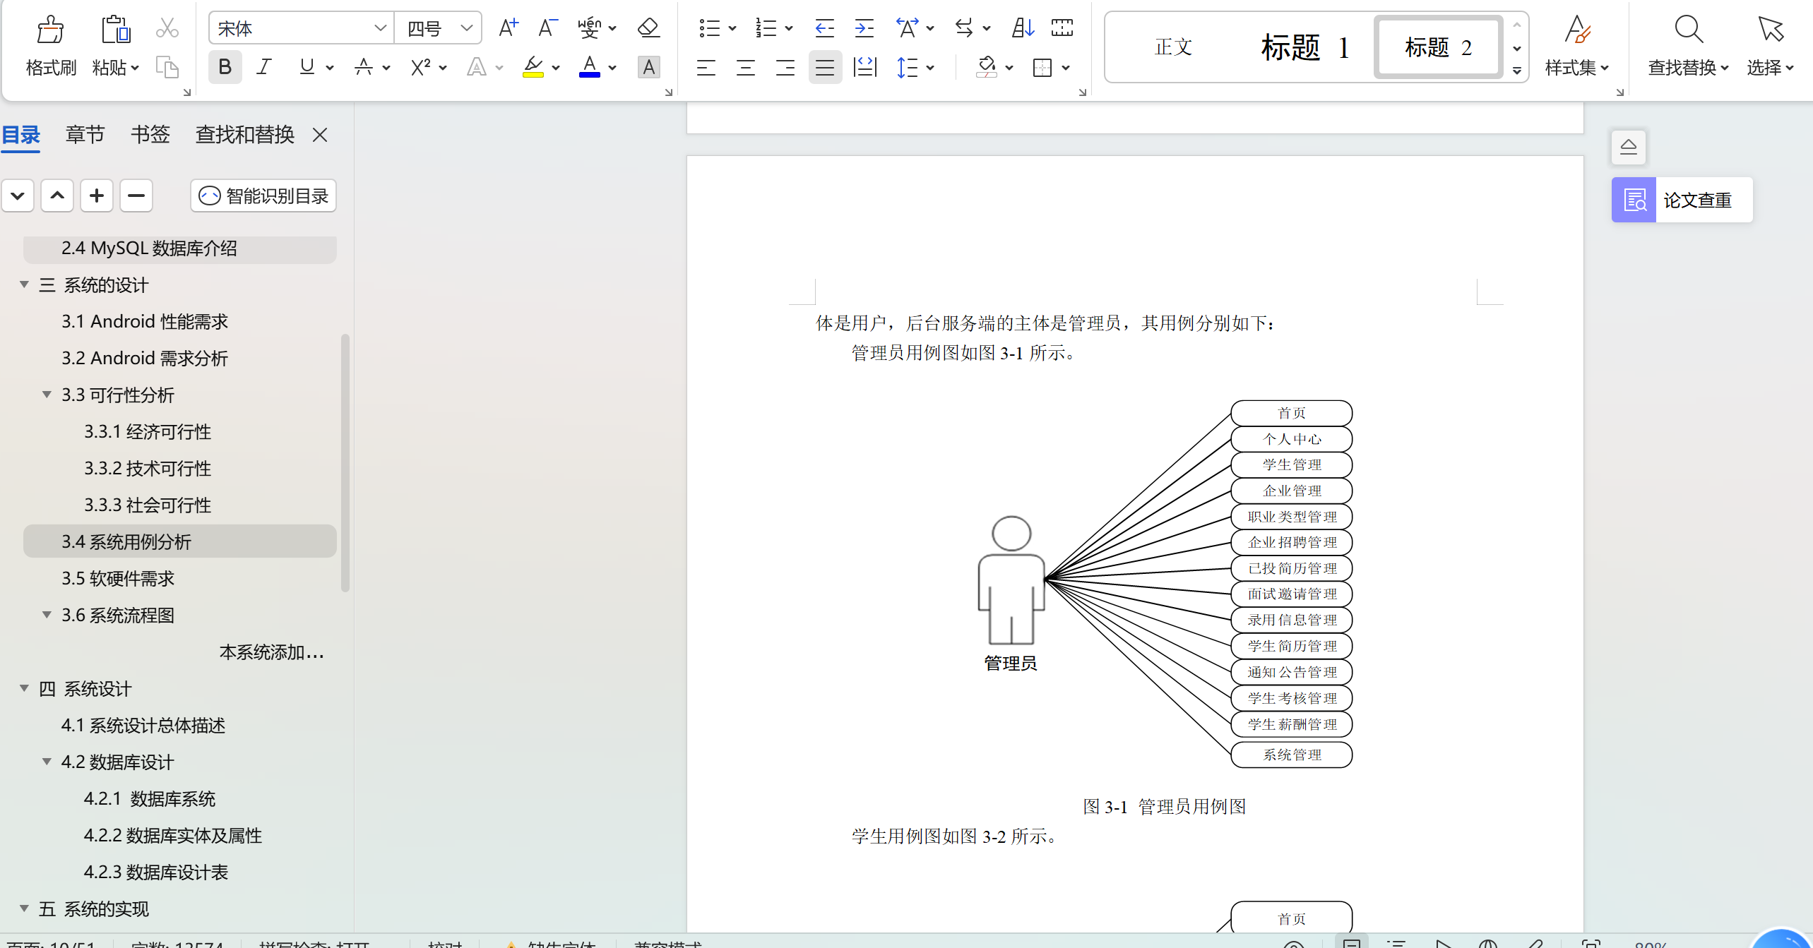Go to 4.1 系统设计总体描述 in the outline

coord(143,725)
